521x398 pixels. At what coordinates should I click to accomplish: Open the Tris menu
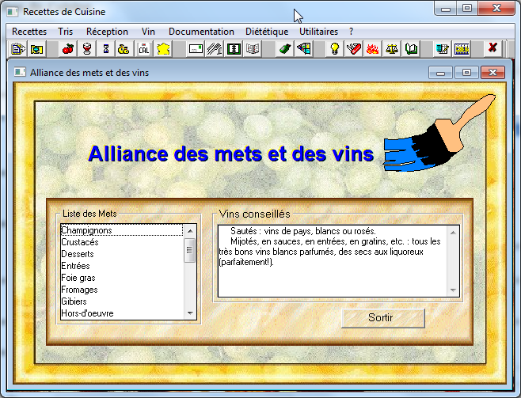pyautogui.click(x=65, y=32)
